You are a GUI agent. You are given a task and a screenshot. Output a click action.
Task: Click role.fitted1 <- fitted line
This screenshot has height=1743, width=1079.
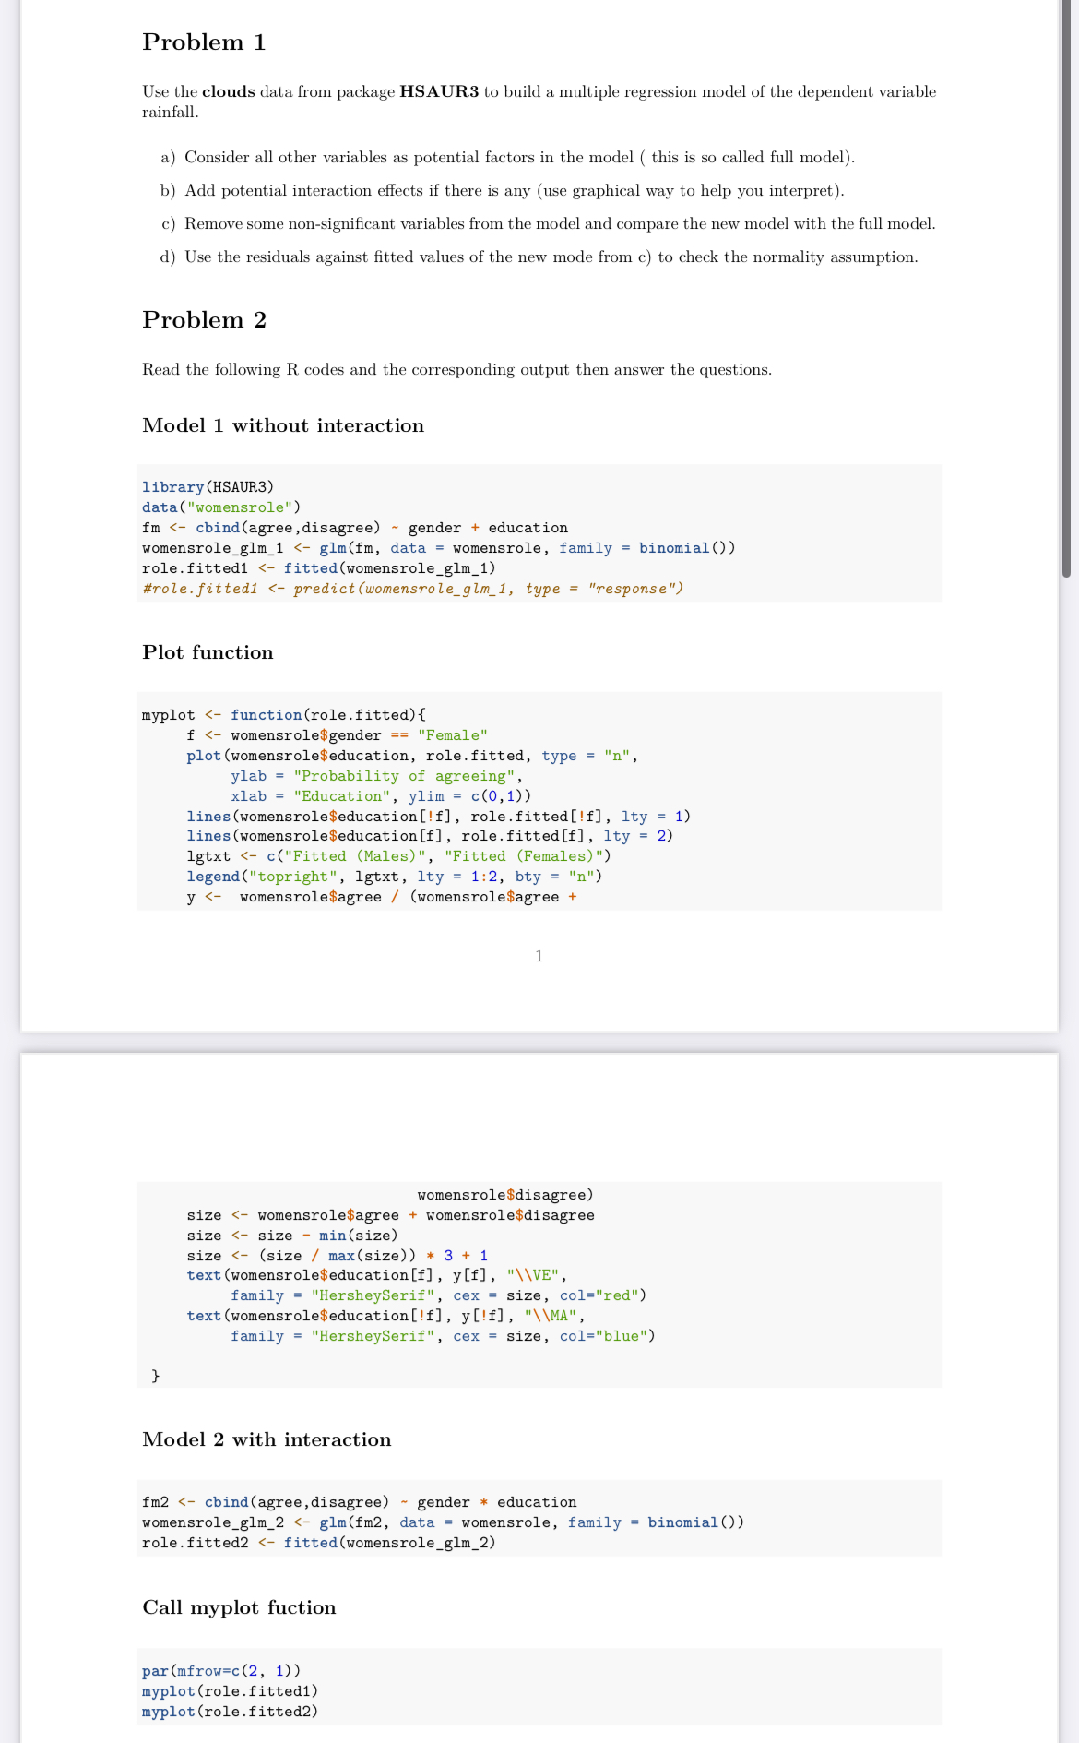pyautogui.click(x=319, y=568)
